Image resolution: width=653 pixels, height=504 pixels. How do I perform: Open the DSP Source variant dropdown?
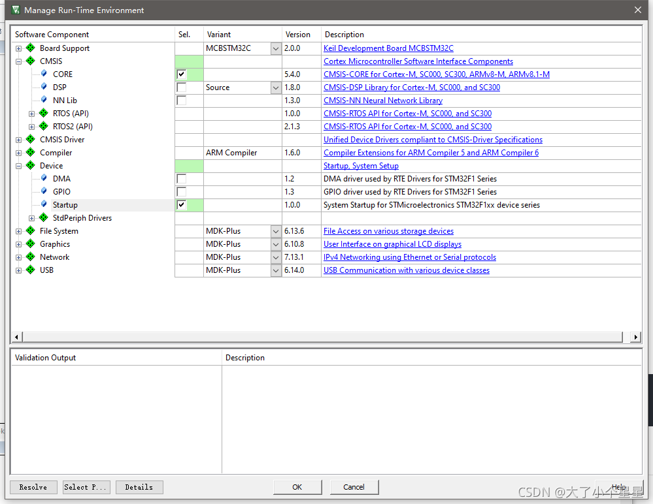(x=276, y=87)
